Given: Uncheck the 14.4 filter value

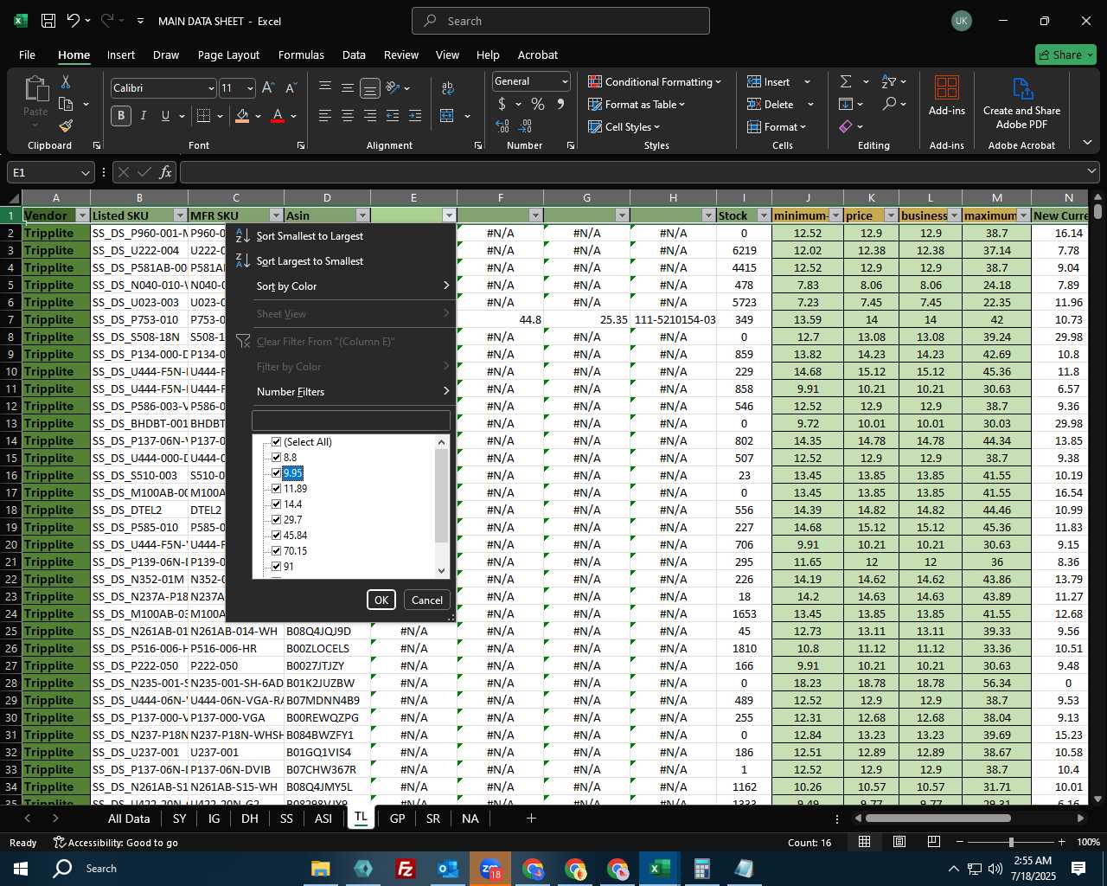Looking at the screenshot, I should 277,504.
